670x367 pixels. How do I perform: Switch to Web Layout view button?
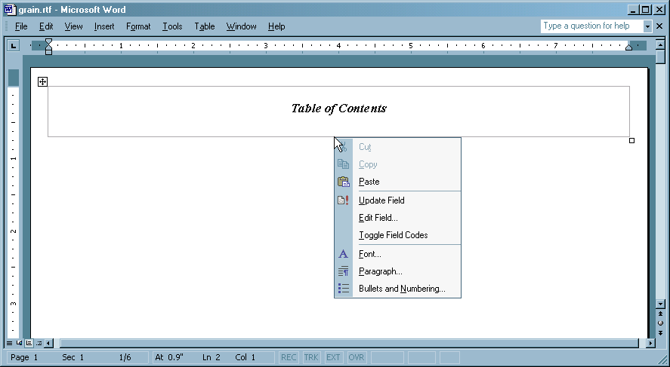pyautogui.click(x=19, y=343)
